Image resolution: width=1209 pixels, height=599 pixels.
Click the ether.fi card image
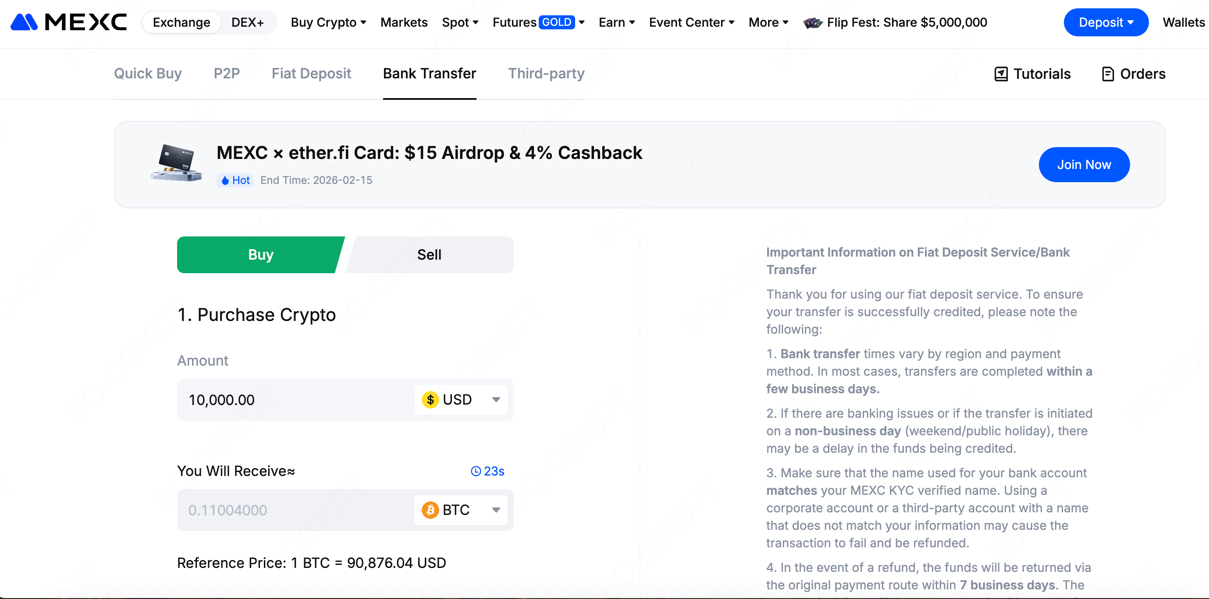(176, 162)
